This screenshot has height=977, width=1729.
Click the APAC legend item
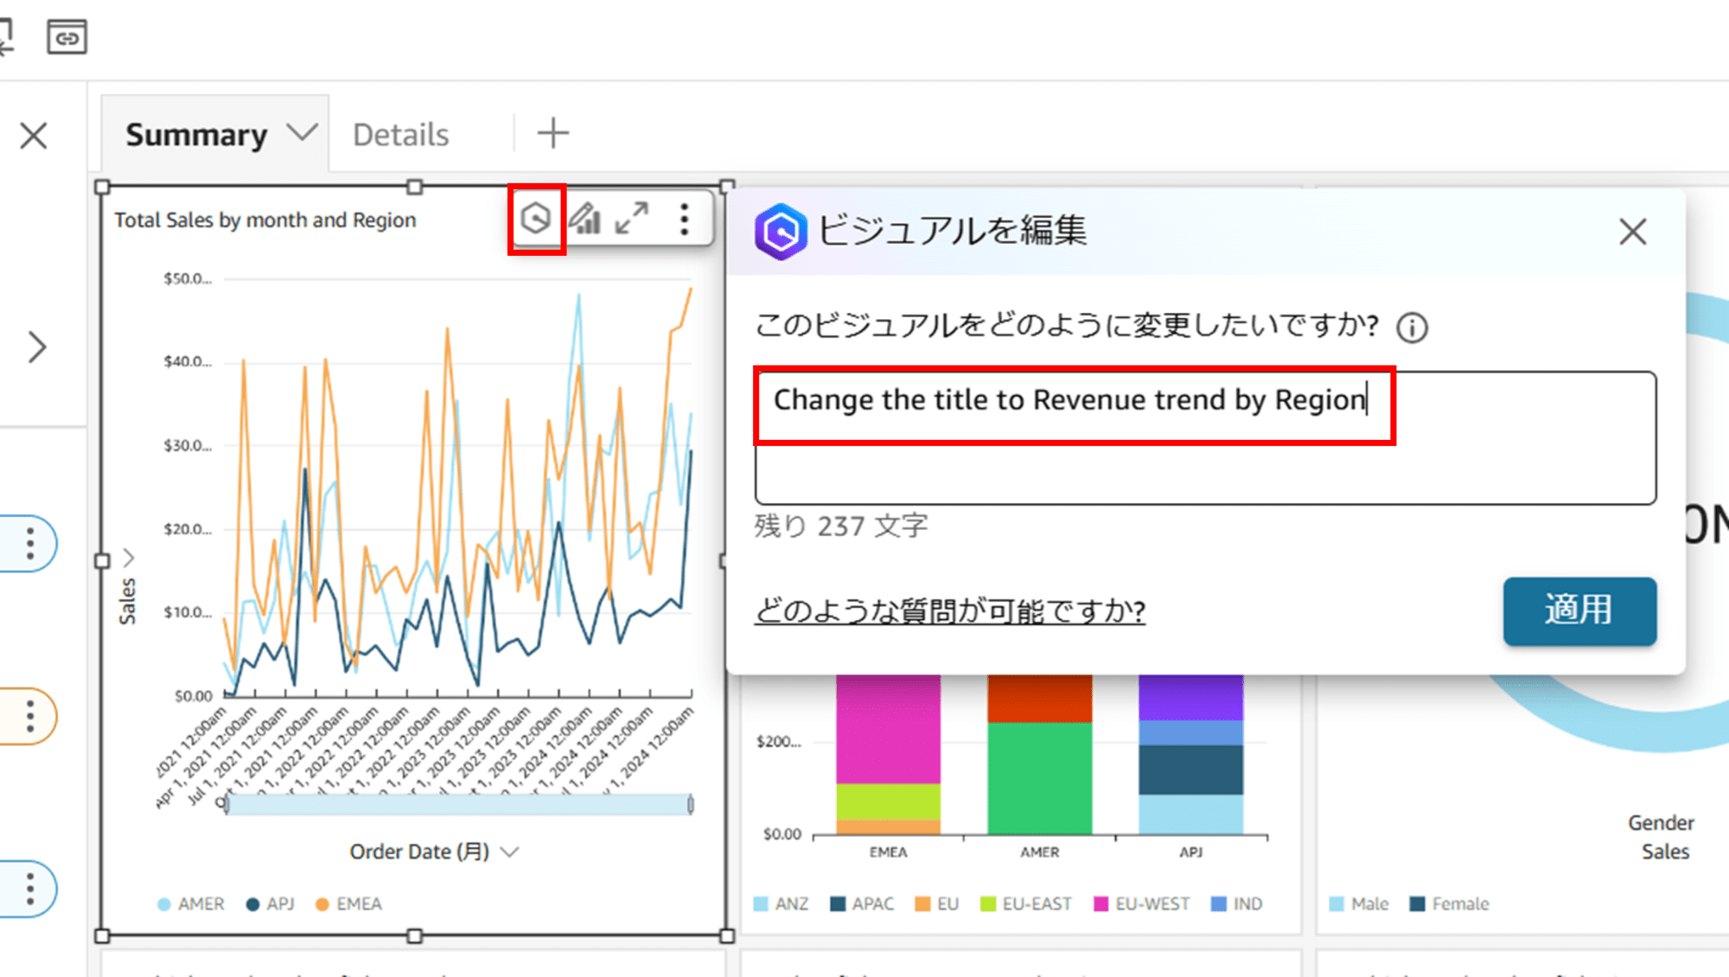click(x=862, y=904)
